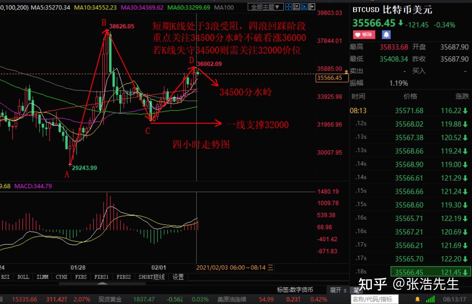Click the exit panel arrow icon
This screenshot has height=304, width=472.
tap(311, 7)
